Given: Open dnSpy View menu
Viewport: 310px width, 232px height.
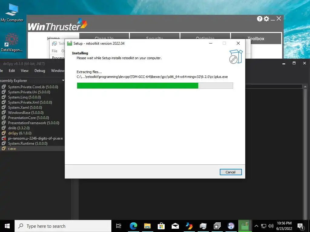Looking at the screenshot, I should pyautogui.click(x=25, y=71).
